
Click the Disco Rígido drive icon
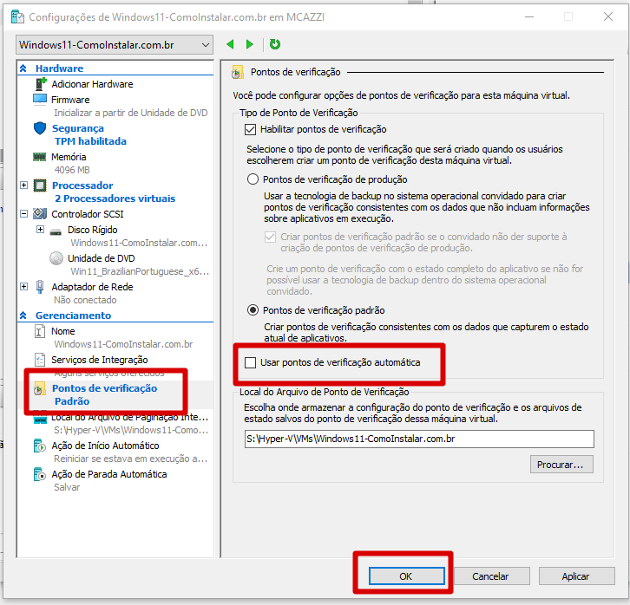[56, 231]
